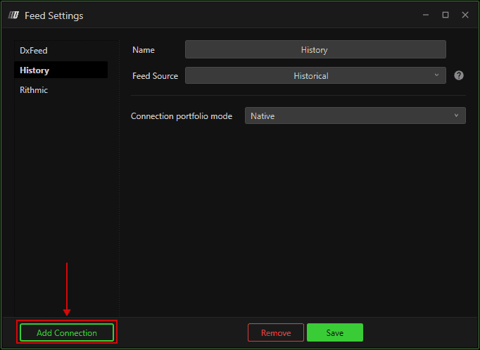Open Connection portfolio mode dropdown
The image size is (480, 350).
355,115
